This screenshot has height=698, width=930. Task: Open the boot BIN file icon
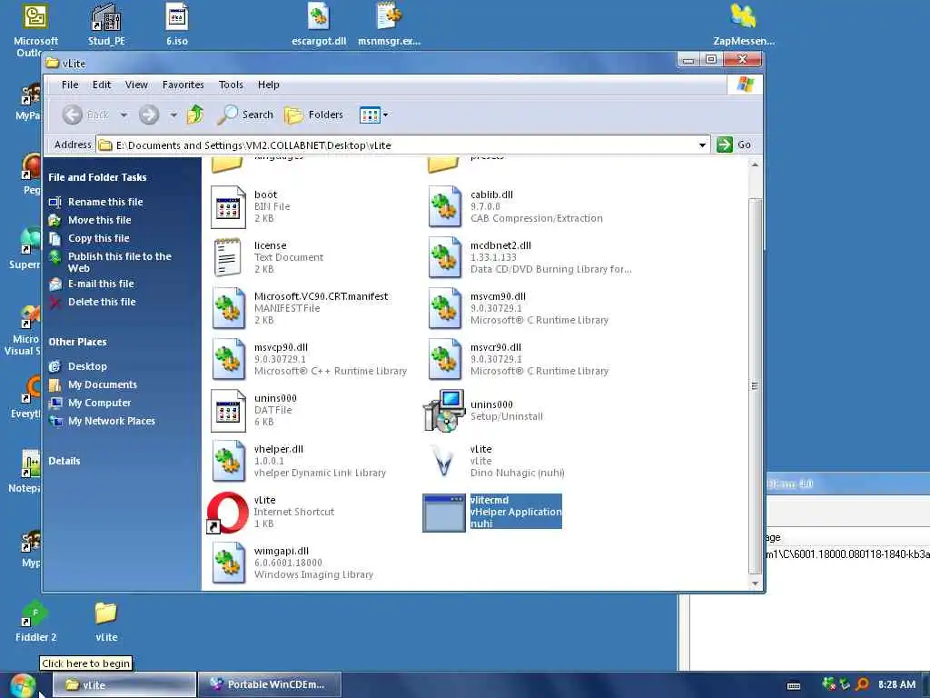(x=228, y=207)
